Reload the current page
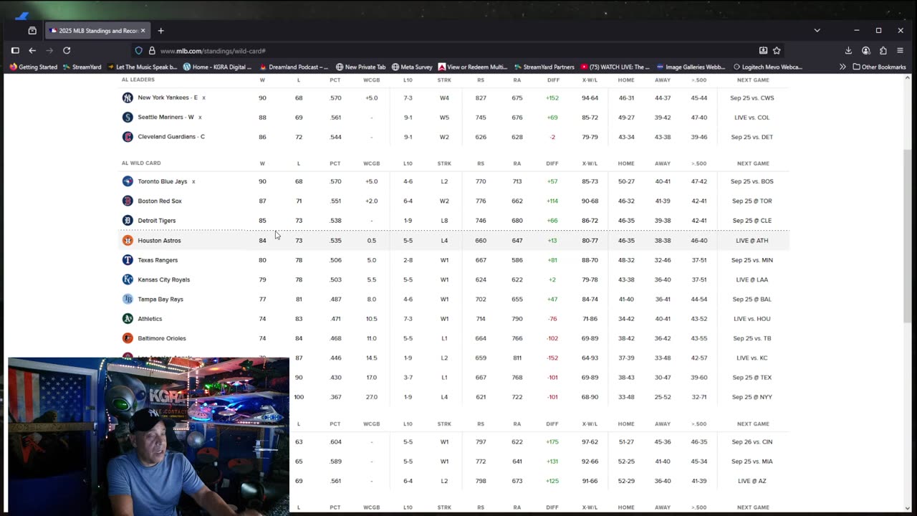 coord(67,51)
